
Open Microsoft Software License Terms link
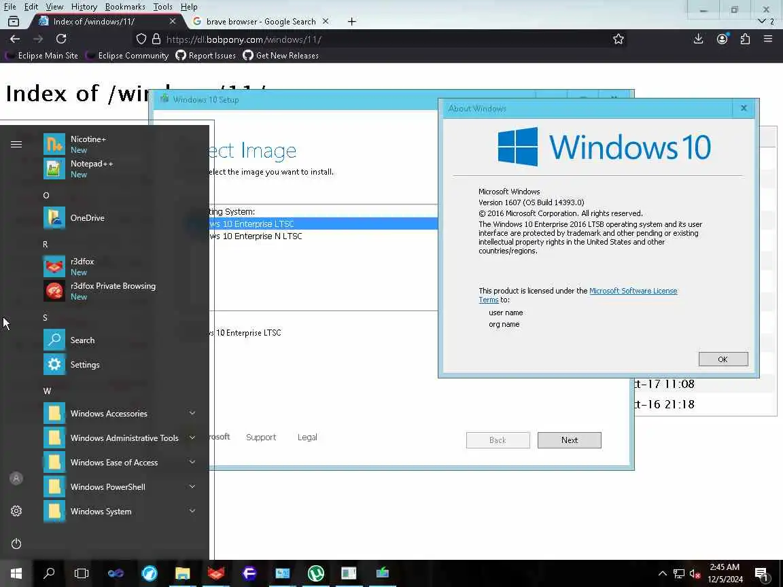click(x=633, y=291)
